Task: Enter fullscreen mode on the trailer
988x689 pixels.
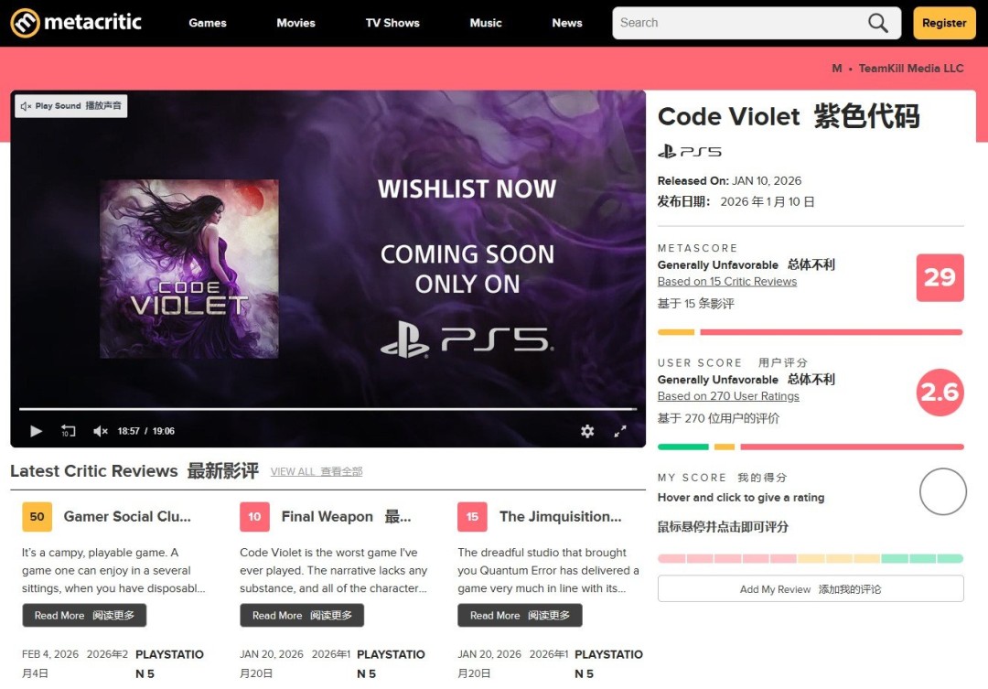Action: (x=620, y=430)
